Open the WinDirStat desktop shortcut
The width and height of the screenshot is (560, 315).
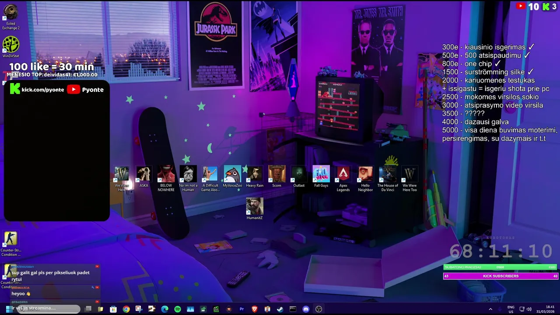(x=10, y=47)
